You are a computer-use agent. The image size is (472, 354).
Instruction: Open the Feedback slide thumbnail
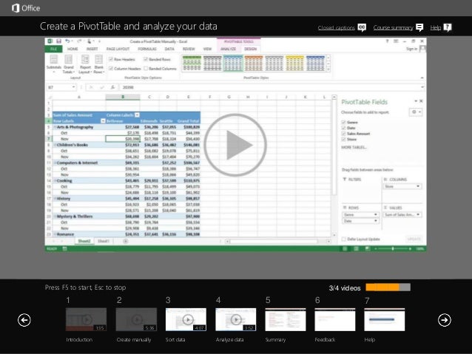pos(335,319)
